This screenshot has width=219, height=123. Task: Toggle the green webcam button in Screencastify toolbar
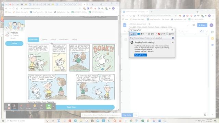coord(49,106)
